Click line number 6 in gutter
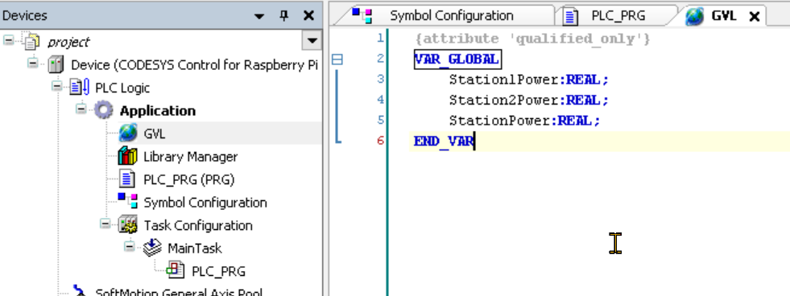This screenshot has width=790, height=296. point(380,141)
